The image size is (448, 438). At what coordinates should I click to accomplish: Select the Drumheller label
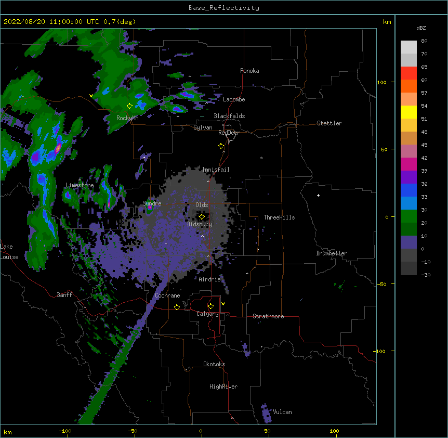332,253
